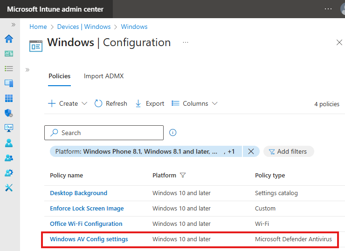Expand the blade menu double chevron
345x251 pixels.
(28, 70)
